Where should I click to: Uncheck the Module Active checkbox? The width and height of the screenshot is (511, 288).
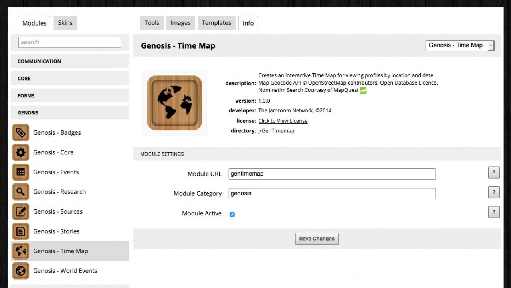pos(232,214)
